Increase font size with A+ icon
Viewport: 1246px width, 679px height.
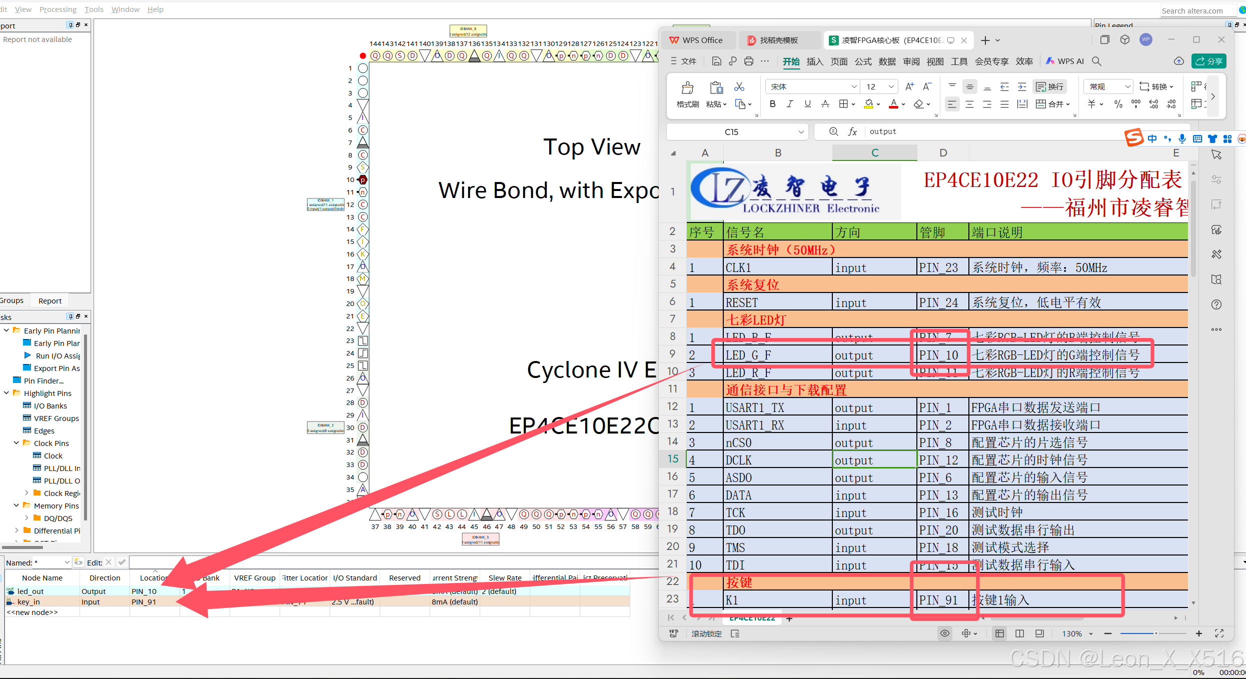pos(909,86)
